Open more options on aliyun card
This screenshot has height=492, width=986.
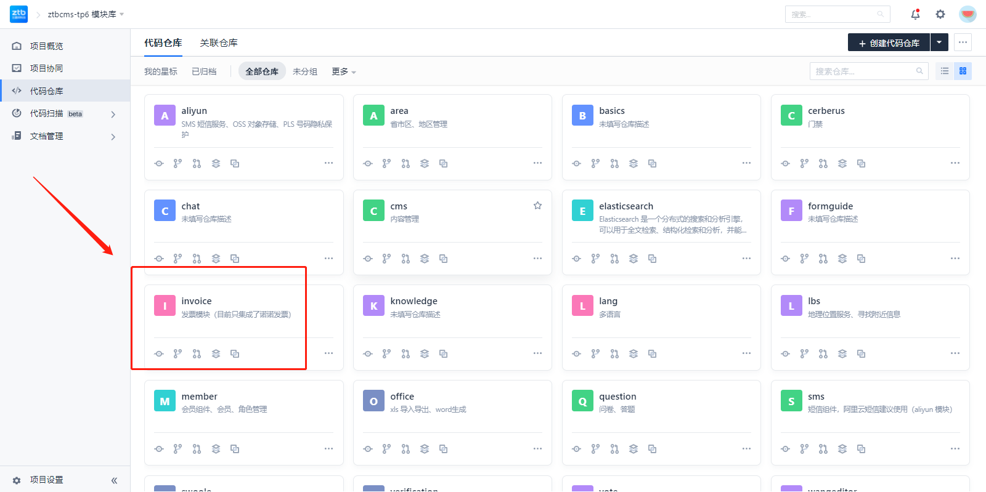(328, 163)
